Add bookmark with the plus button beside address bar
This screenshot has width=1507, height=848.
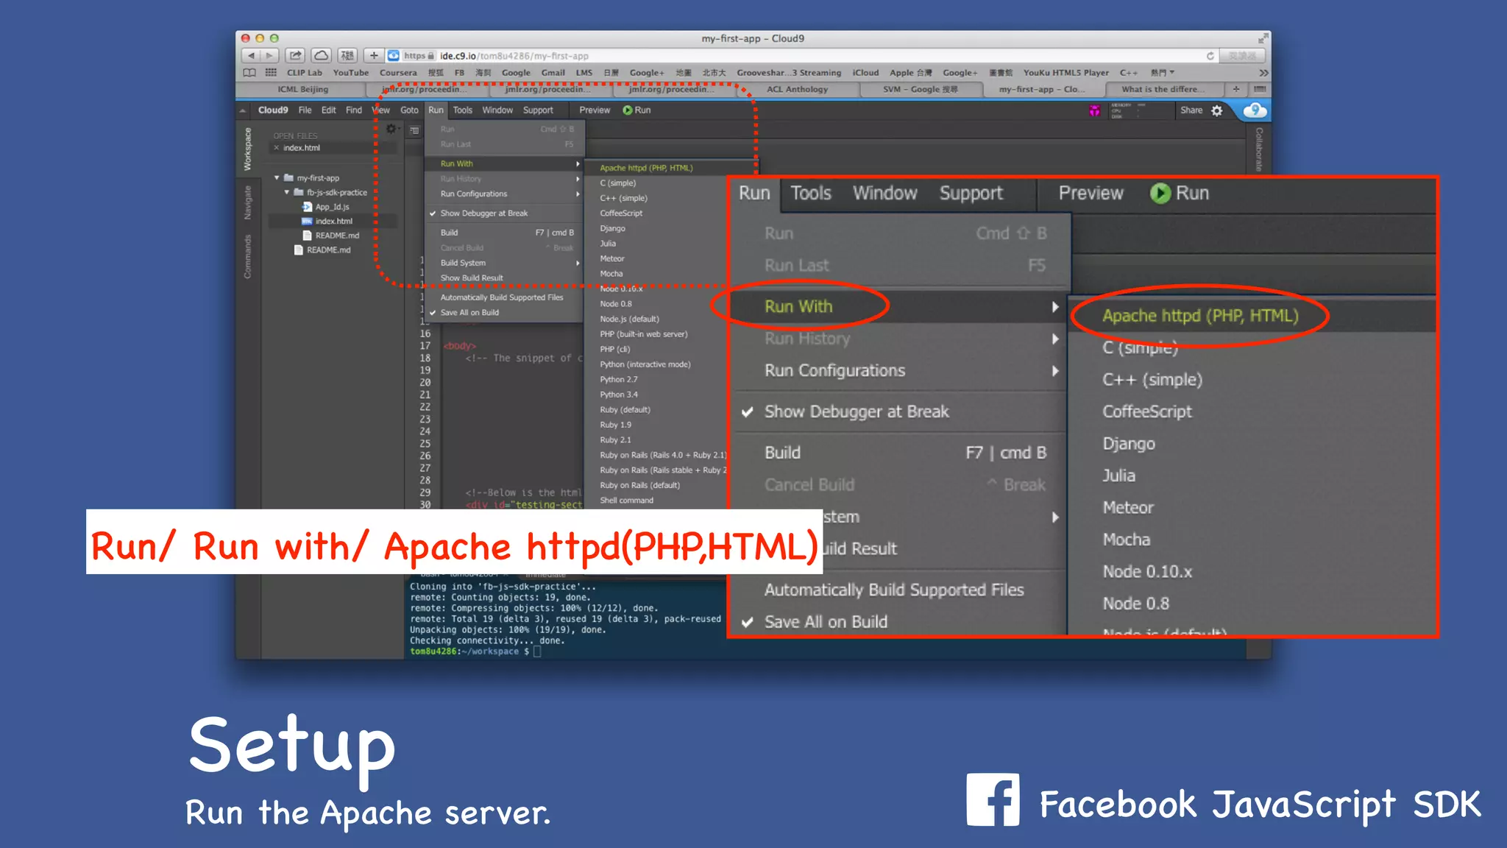374,56
